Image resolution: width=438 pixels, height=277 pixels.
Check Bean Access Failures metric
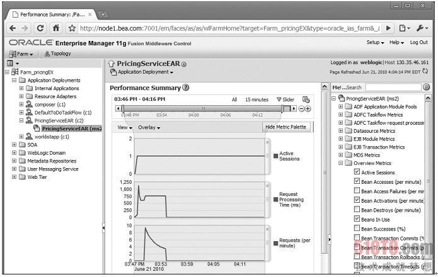click(x=357, y=191)
